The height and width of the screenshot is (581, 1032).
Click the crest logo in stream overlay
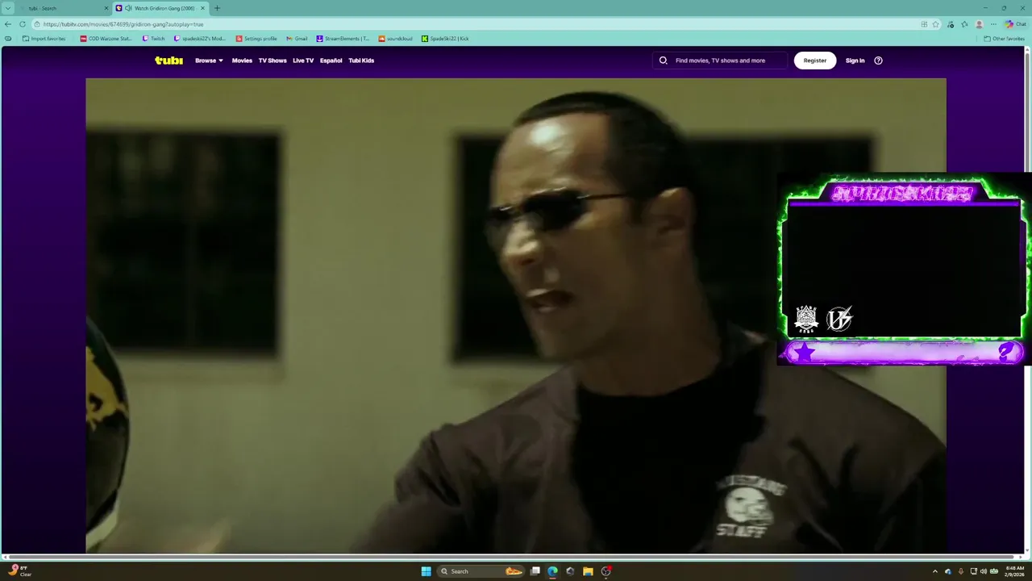806,320
